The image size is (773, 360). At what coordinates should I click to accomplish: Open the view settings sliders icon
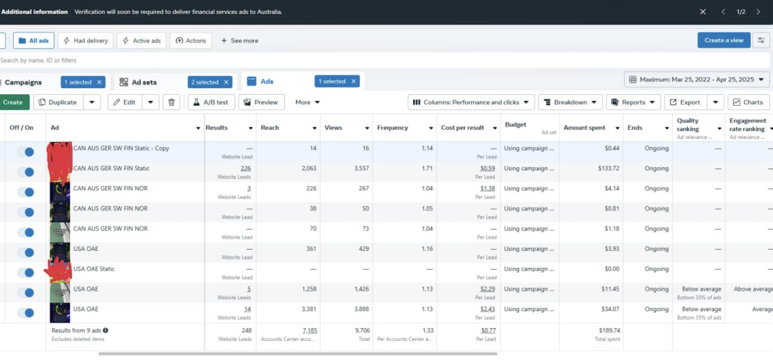click(x=761, y=40)
